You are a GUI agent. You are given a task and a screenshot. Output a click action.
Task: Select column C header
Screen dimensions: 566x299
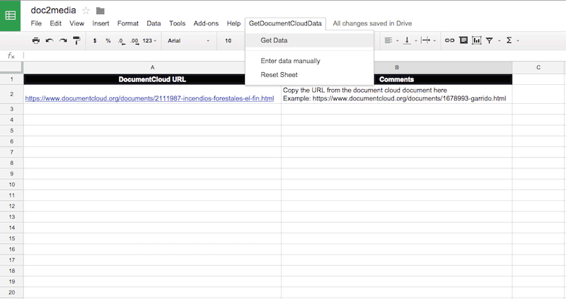point(538,67)
